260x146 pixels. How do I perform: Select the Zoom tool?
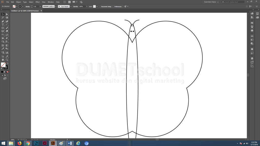tap(7, 60)
